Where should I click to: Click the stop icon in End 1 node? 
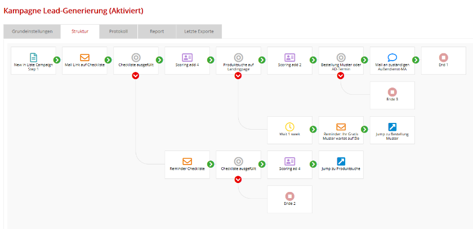(443, 57)
